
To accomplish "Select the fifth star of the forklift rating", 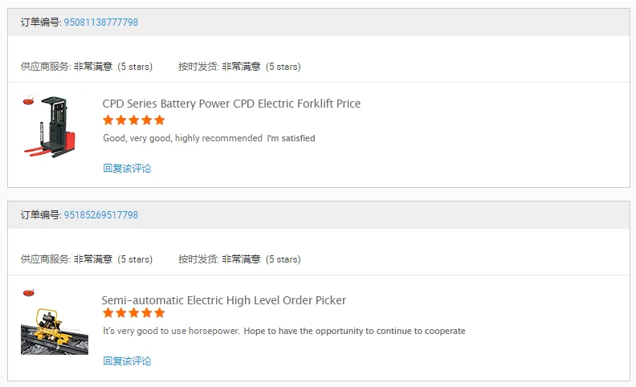I will coord(160,120).
